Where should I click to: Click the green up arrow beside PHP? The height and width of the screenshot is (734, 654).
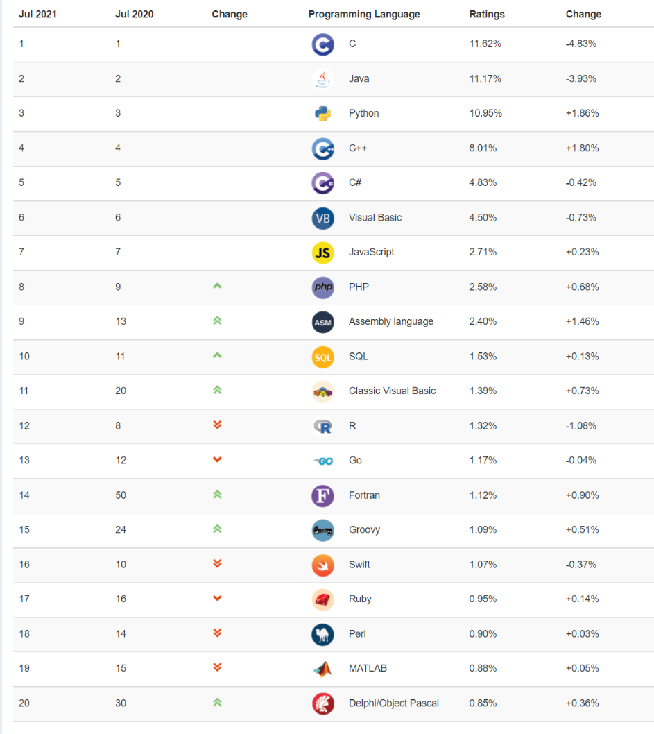pyautogui.click(x=217, y=286)
